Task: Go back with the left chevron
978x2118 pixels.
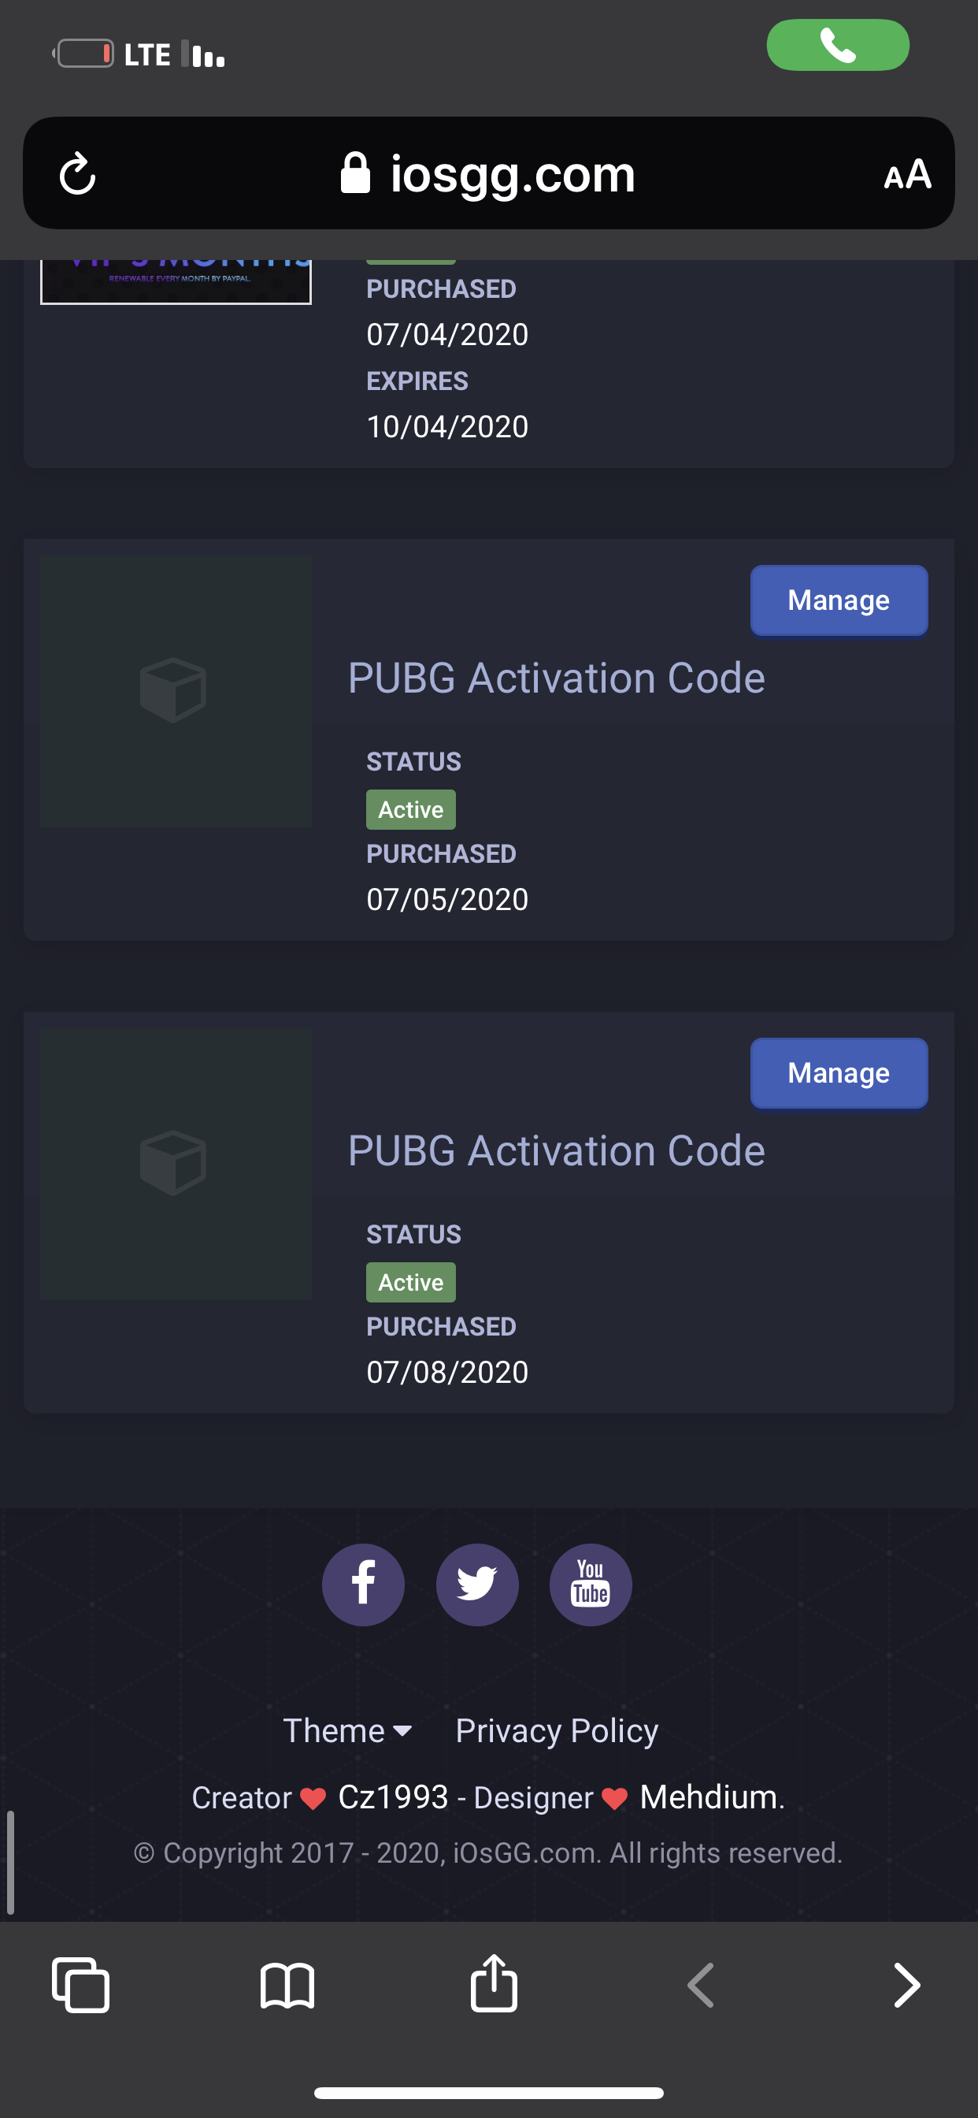Action: pos(700,1986)
